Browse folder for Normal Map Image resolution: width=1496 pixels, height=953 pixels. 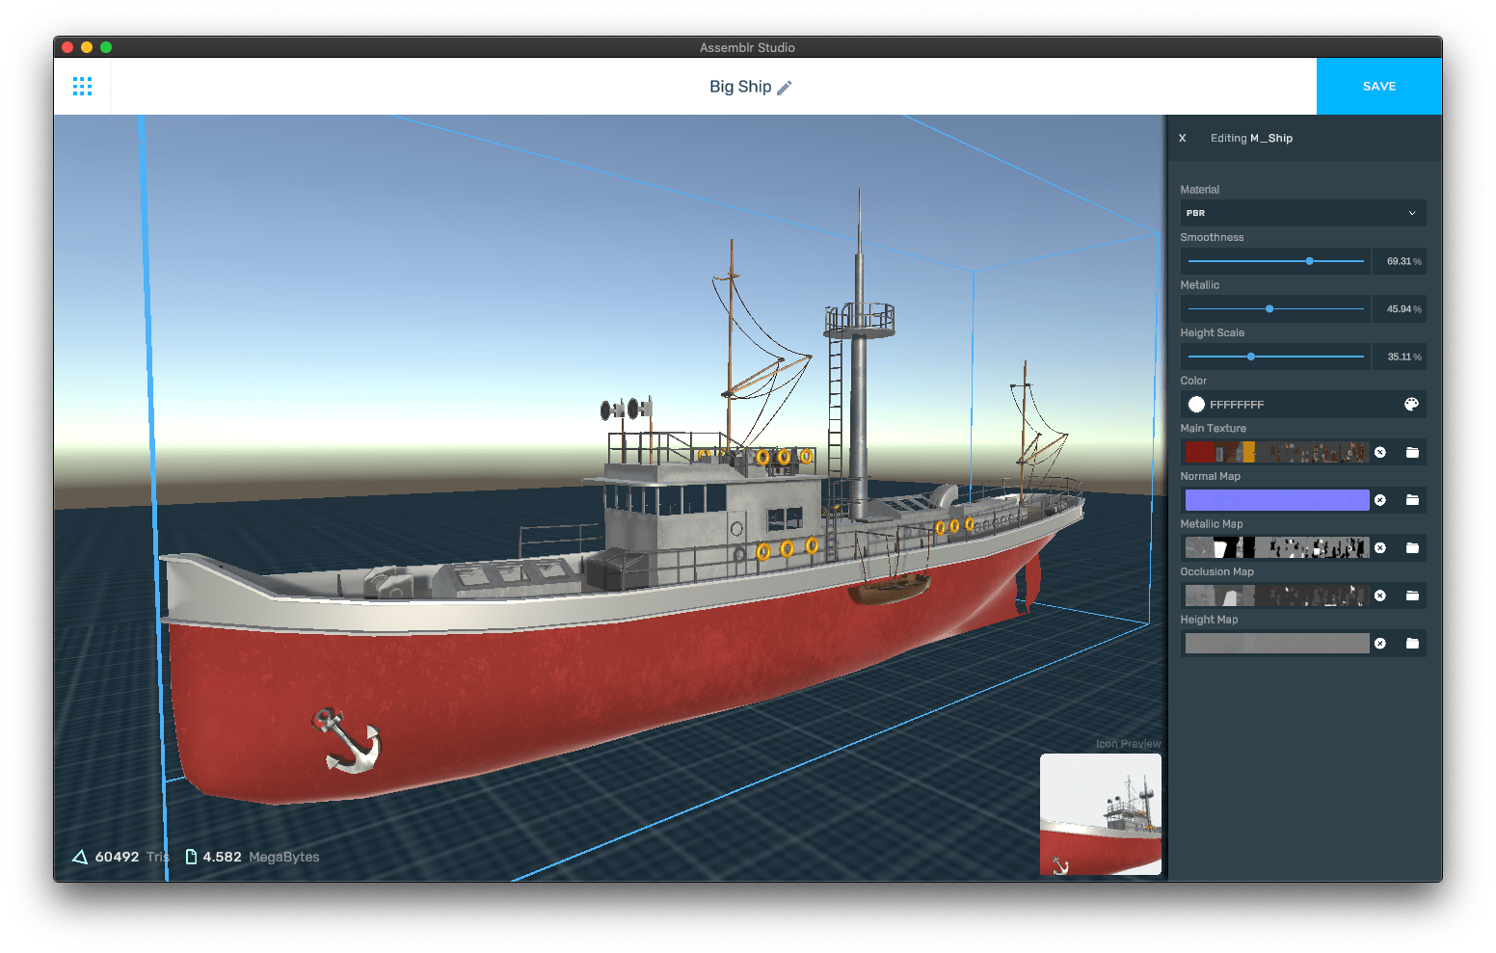coord(1412,500)
